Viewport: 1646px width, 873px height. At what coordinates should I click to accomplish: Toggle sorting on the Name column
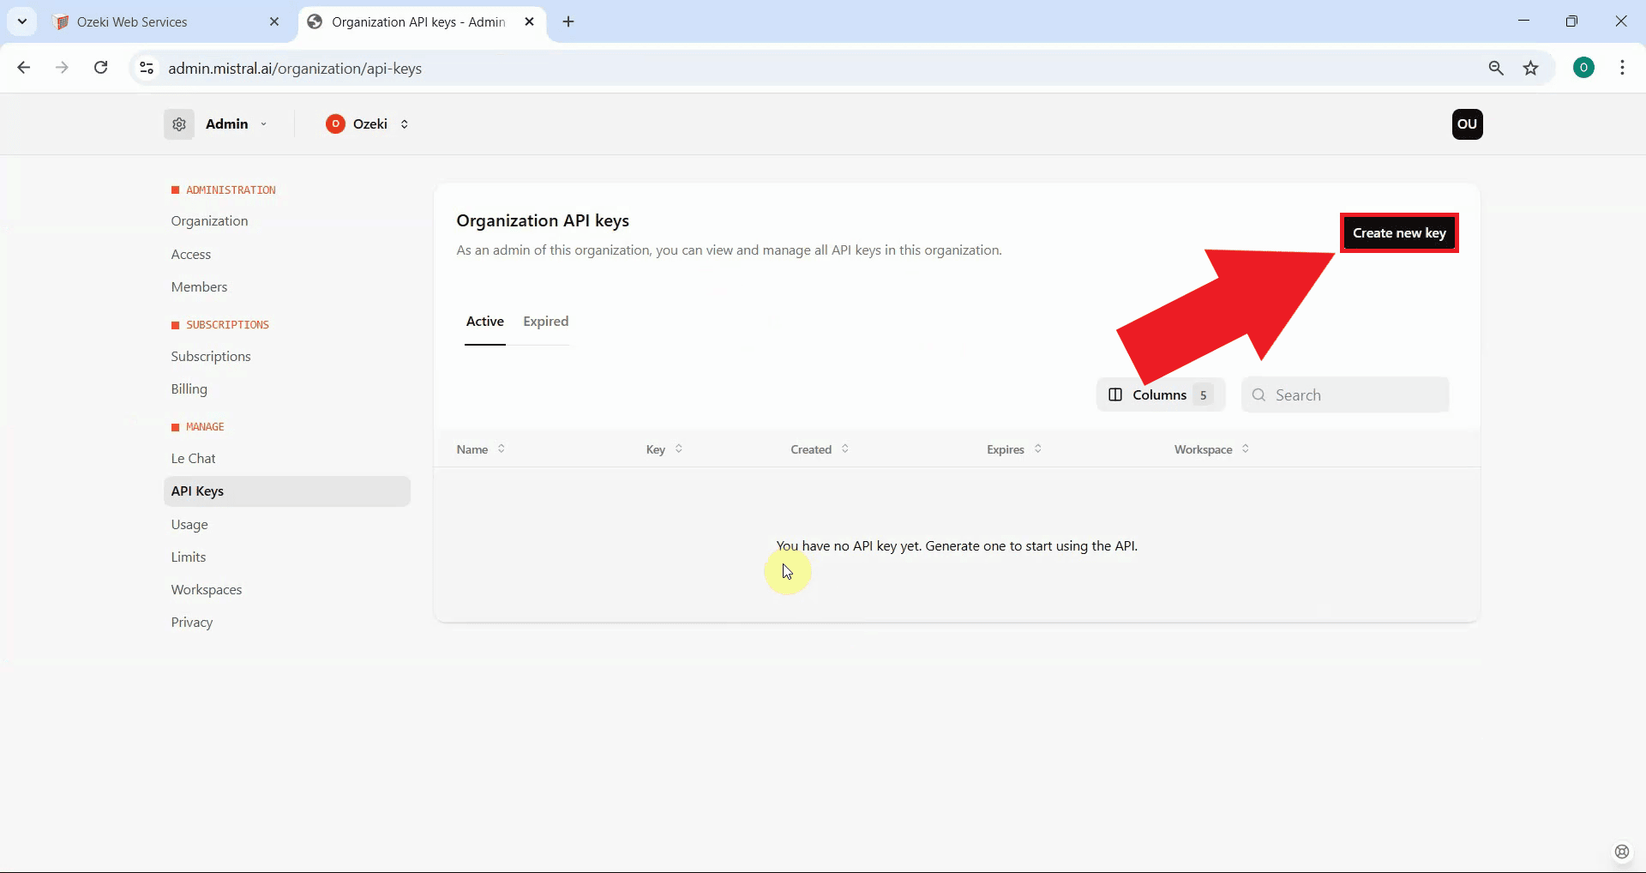(x=502, y=449)
